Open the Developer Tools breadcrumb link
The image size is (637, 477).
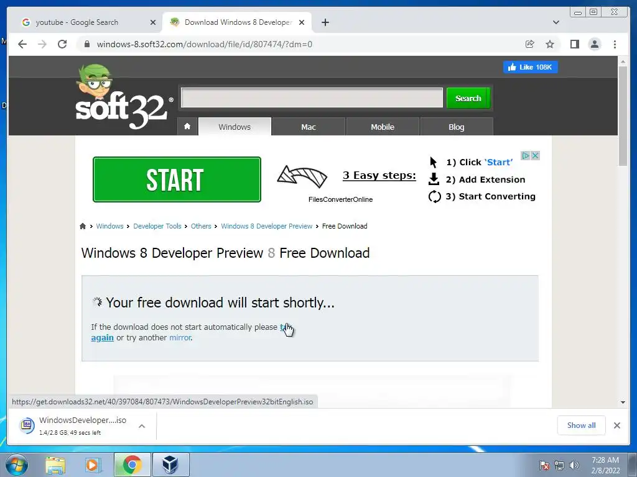(157, 226)
